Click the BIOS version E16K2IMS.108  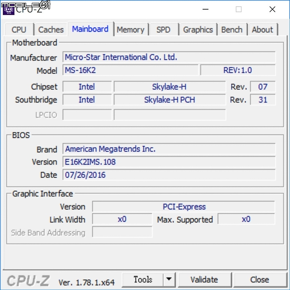[169, 162]
